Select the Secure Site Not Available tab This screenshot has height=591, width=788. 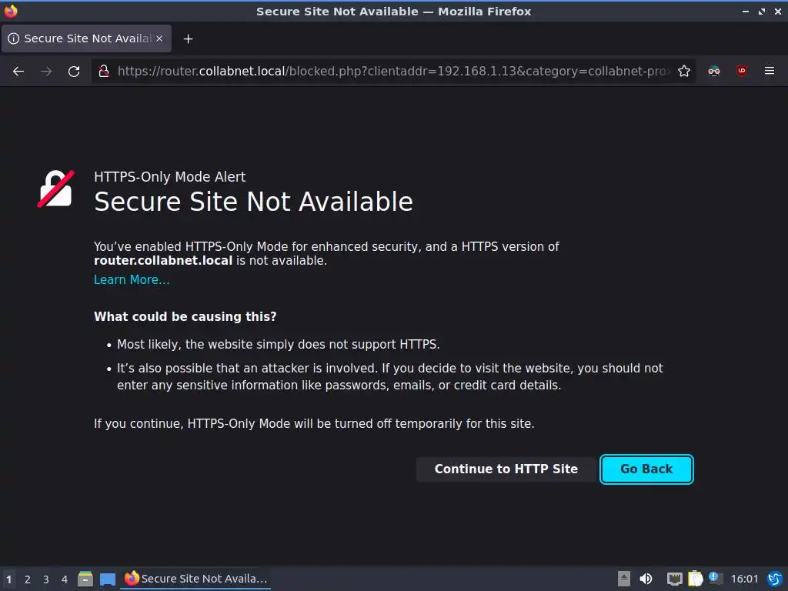coord(86,38)
